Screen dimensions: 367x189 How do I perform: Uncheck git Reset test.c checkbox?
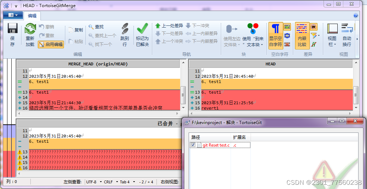(193, 145)
